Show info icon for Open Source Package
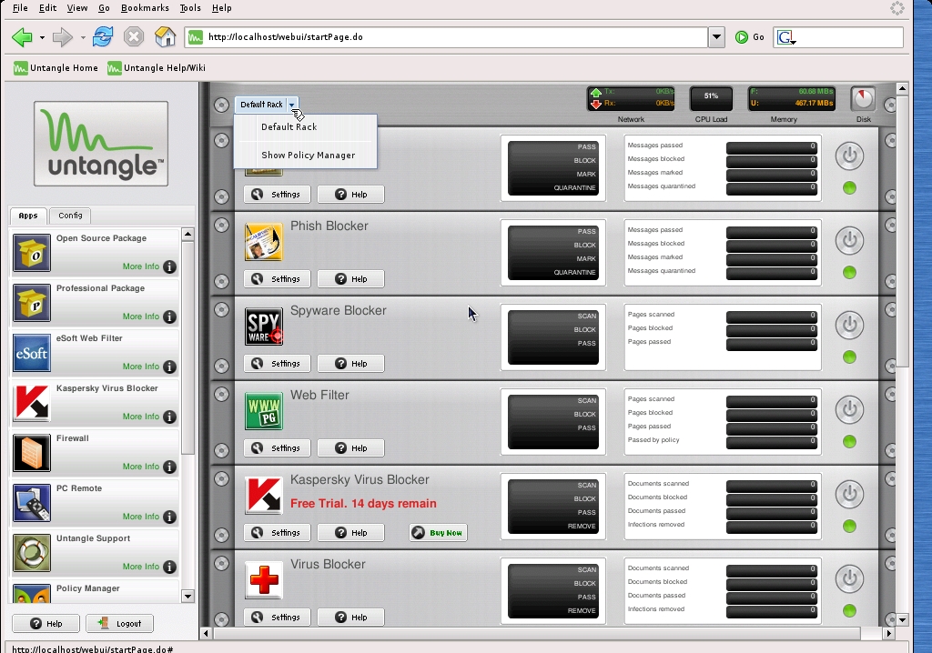 [170, 266]
